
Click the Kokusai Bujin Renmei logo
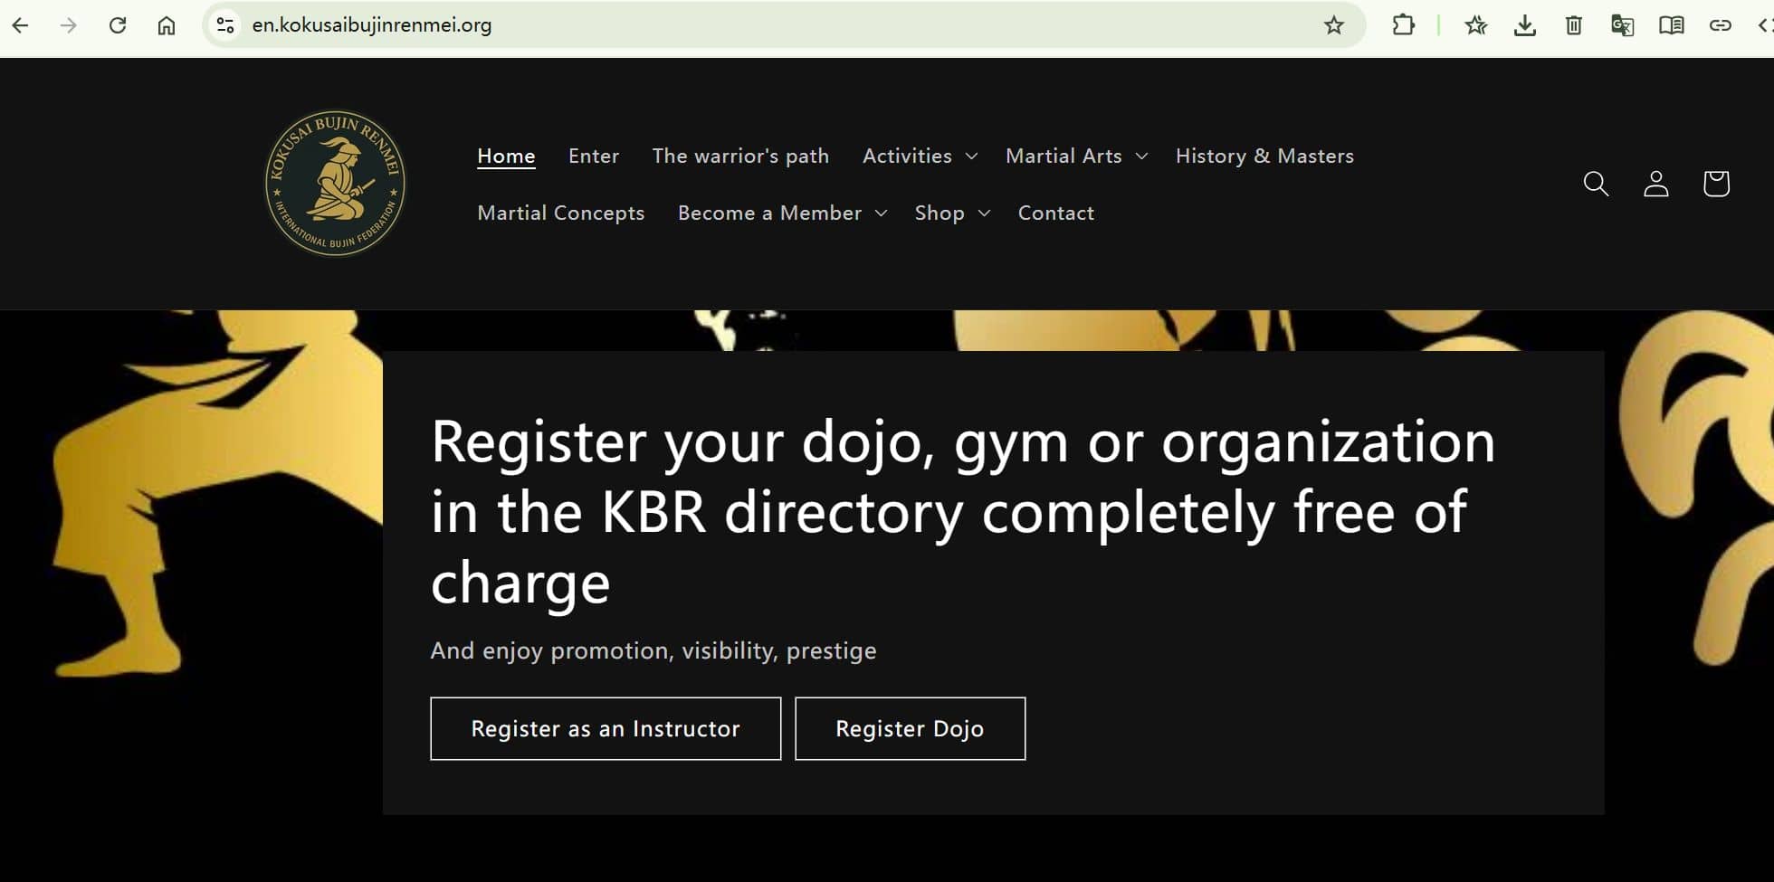335,184
